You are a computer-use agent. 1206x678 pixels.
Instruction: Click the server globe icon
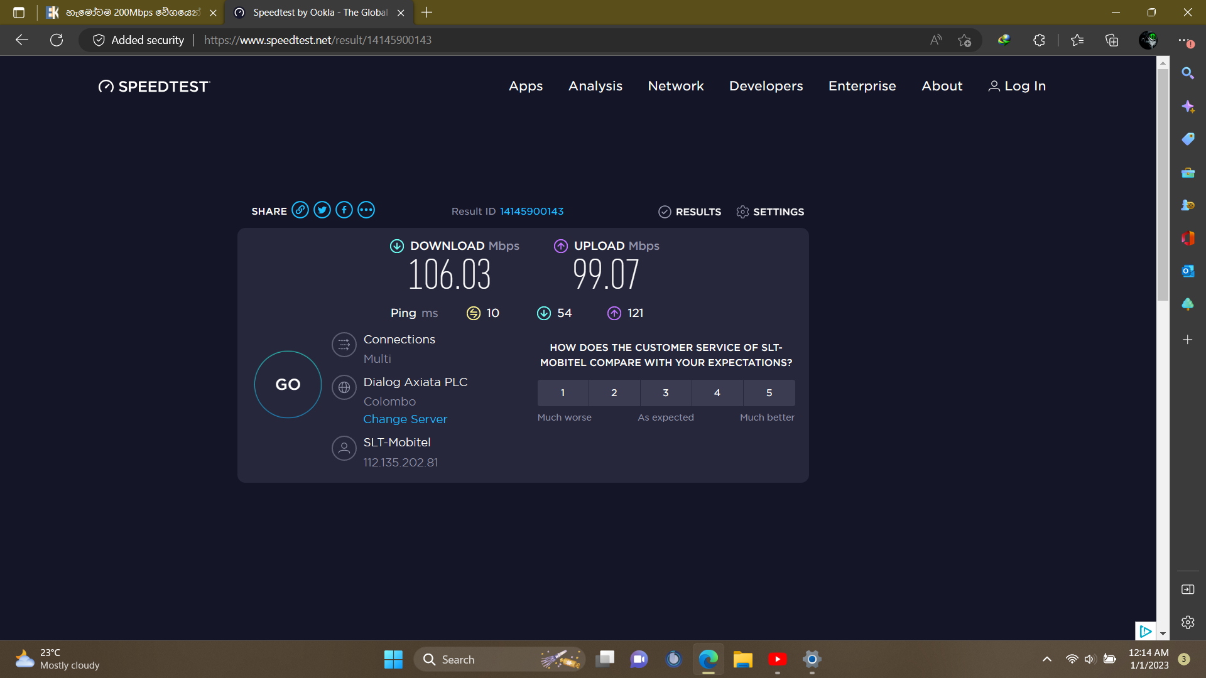[344, 388]
